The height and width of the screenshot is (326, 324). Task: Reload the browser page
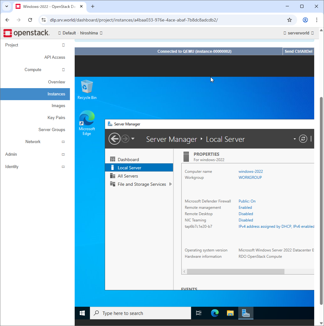coord(30,20)
